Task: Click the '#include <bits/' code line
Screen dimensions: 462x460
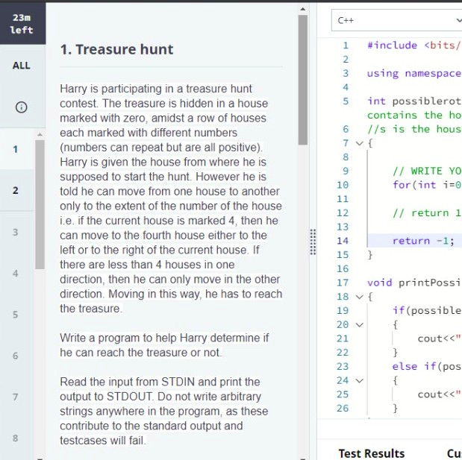Action: [414, 45]
